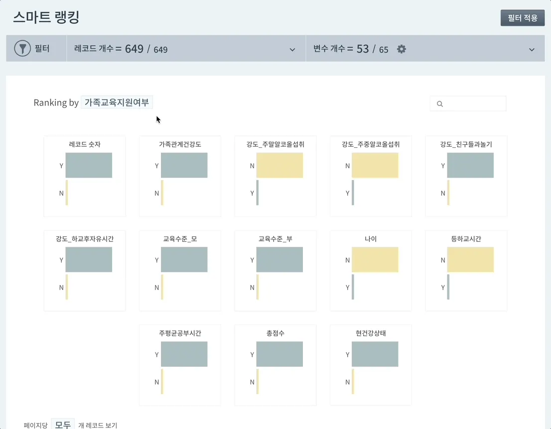Screen dimensions: 551x429
Task: Expand the 변수 개수 chevron
Action: tap(532, 50)
